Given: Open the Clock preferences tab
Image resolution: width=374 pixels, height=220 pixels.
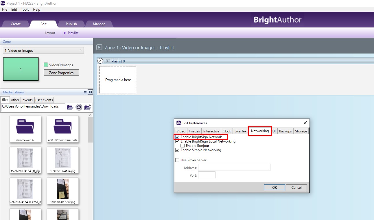Looking at the screenshot, I should [227, 131].
